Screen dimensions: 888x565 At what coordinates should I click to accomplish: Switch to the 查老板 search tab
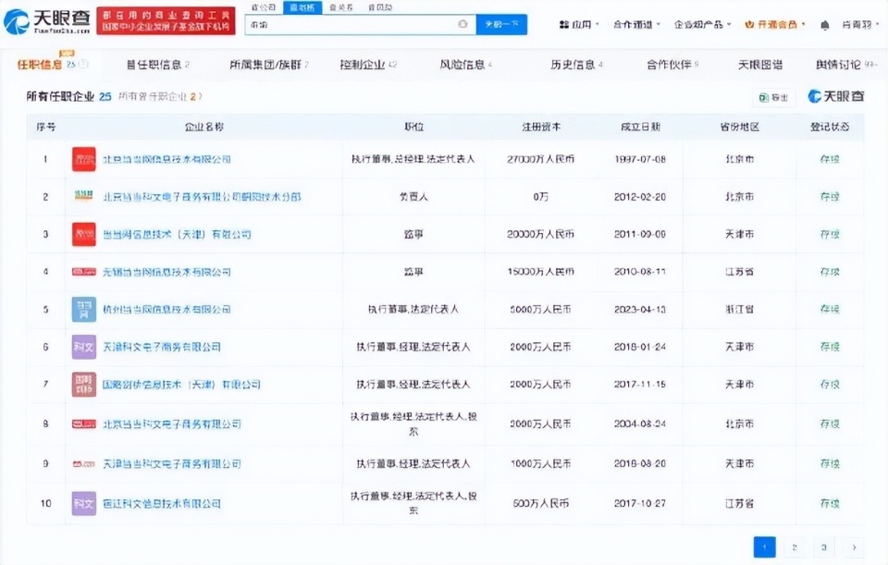coord(302,7)
